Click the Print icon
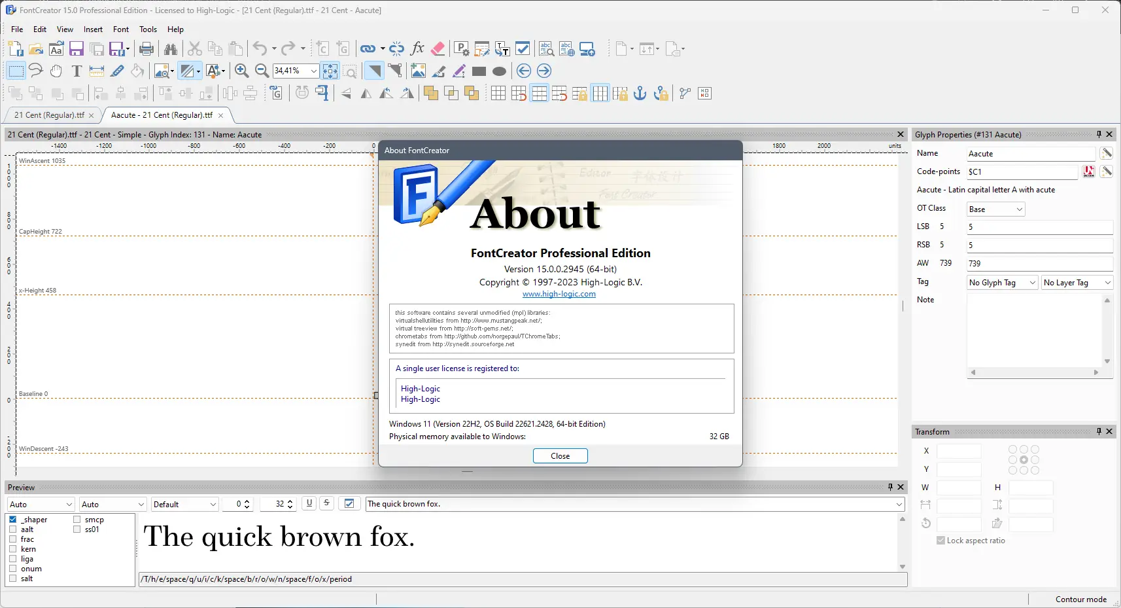This screenshot has width=1121, height=608. pyautogui.click(x=147, y=49)
